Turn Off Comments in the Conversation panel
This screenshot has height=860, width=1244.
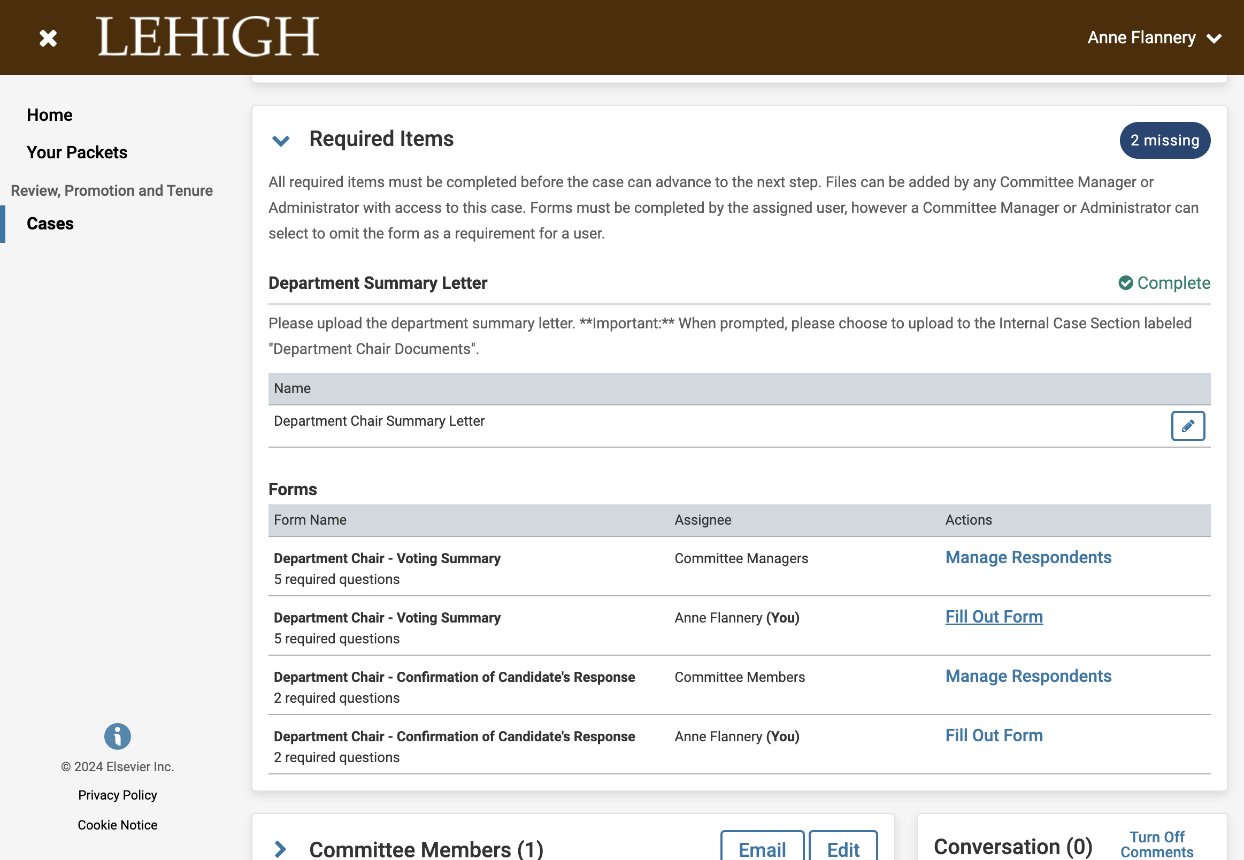(1157, 844)
